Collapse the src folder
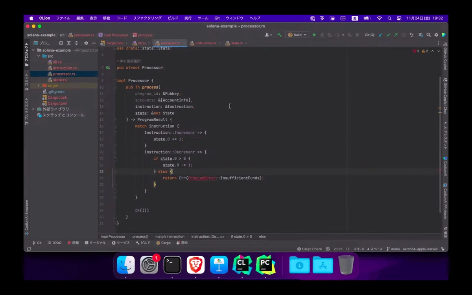The width and height of the screenshot is (472, 295). tap(39, 56)
